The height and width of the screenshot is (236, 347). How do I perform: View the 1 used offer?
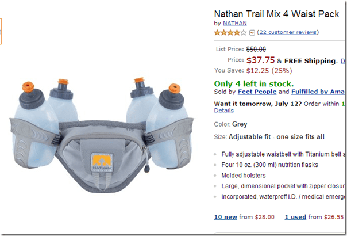295,217
